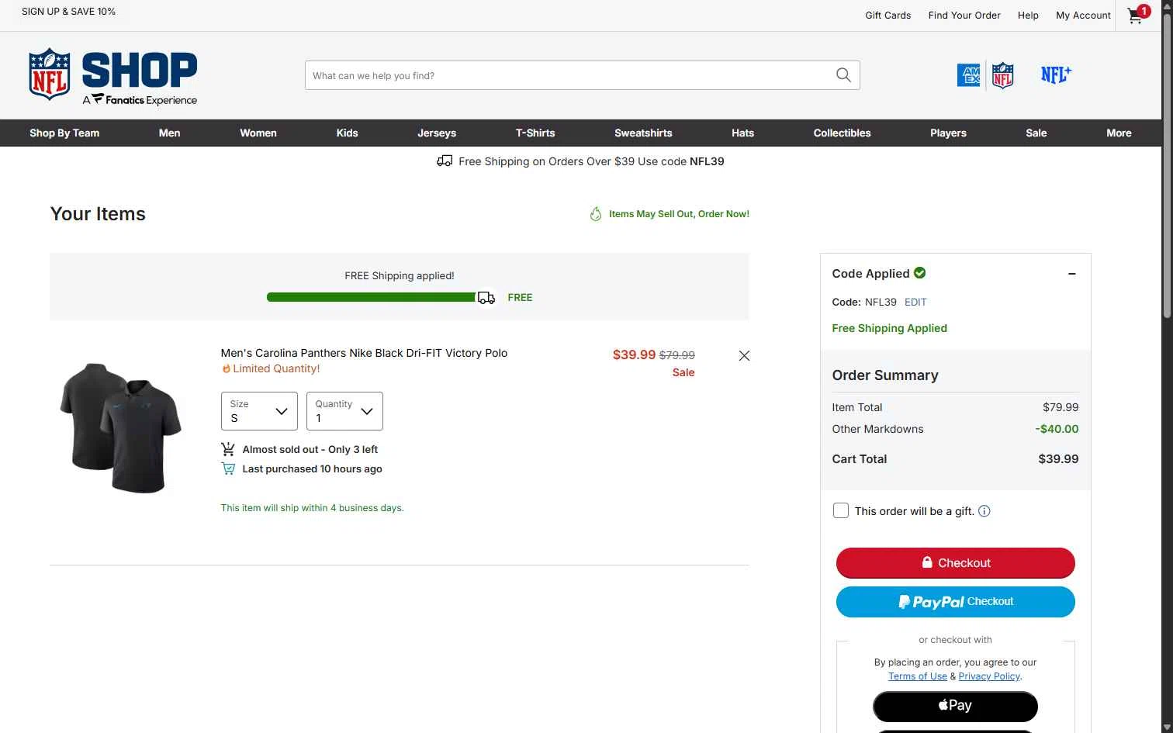
Task: Click the 'Items May Sell Out, Order Now!' text
Action: pyautogui.click(x=679, y=214)
